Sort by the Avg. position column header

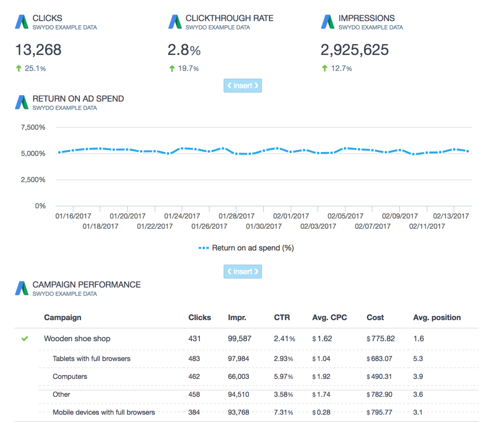click(437, 317)
